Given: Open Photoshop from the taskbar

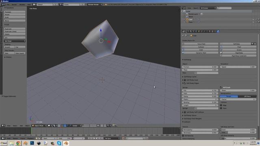Looking at the screenshot, I should click(x=32, y=143).
